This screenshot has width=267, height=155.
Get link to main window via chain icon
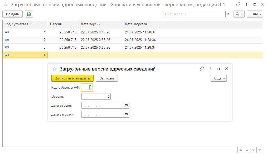pyautogui.click(x=238, y=4)
